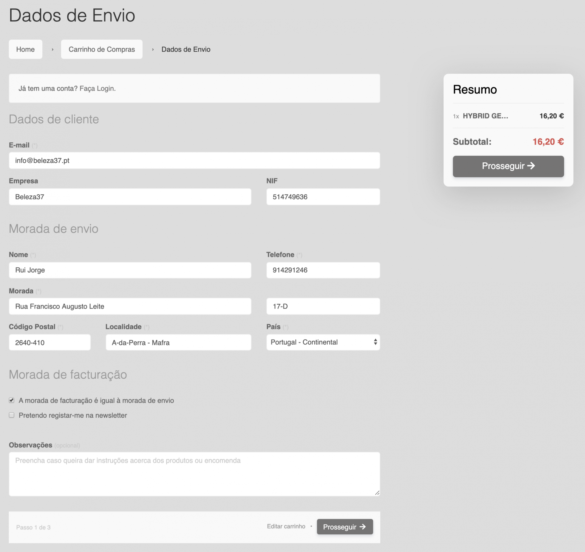585x552 pixels.
Task: Go to Home breadcrumb
Action: tap(25, 49)
